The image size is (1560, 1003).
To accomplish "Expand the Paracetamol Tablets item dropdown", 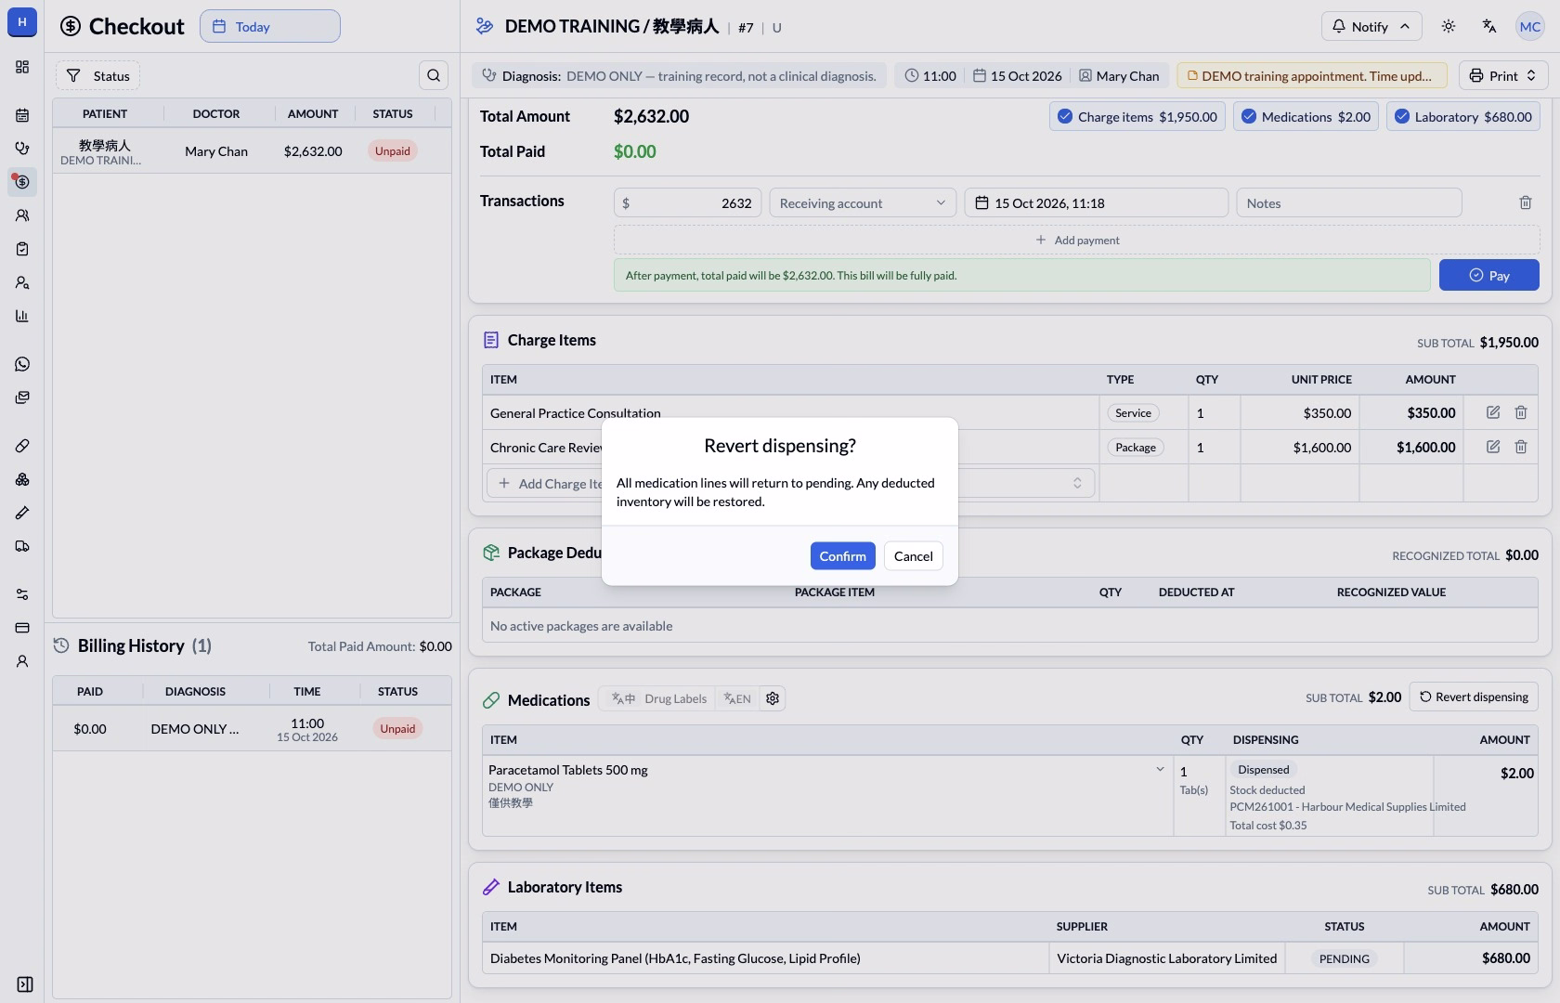I will [x=1160, y=769].
